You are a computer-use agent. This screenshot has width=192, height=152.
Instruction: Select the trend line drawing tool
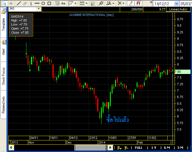tap(19, 3)
